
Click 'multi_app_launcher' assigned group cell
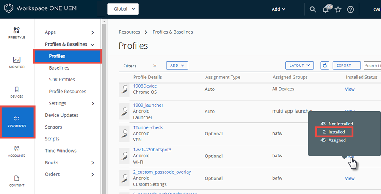pyautogui.click(x=293, y=111)
